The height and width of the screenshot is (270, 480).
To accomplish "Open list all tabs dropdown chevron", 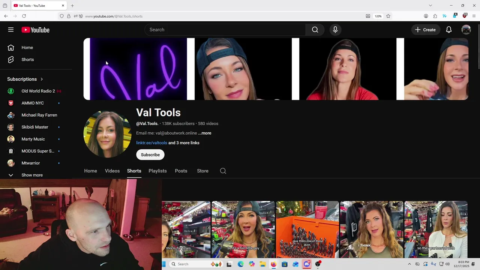I will (430, 6).
